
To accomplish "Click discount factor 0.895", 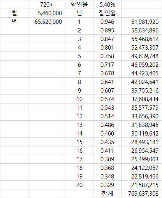I will [107, 30].
